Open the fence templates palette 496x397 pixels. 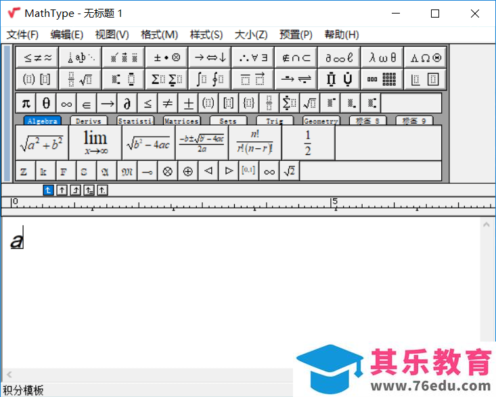click(37, 79)
